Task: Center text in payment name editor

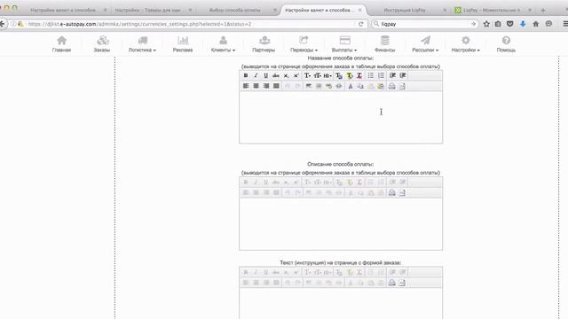Action: point(256,86)
